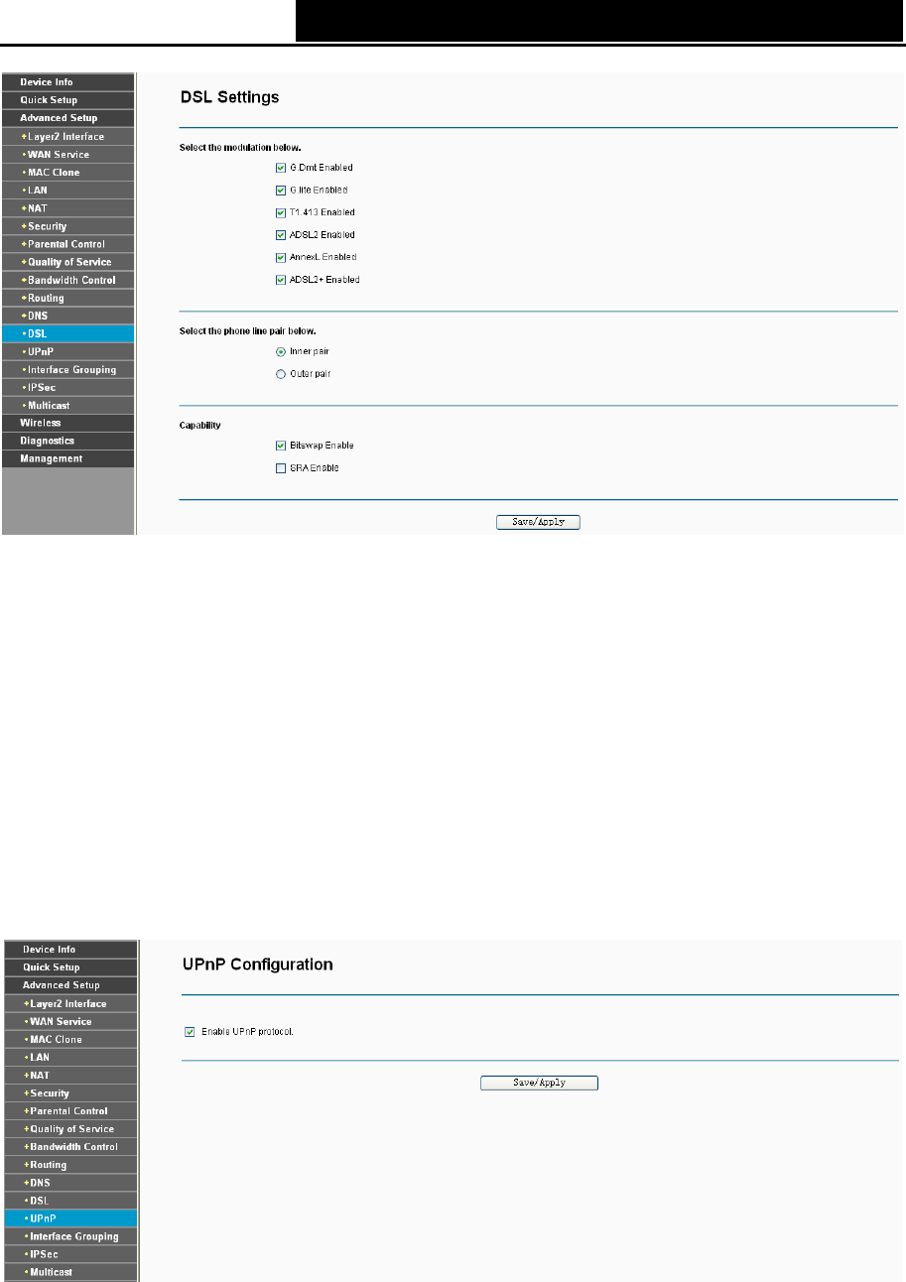Open Device Info in UPnP Configuration sidebar

(70, 950)
